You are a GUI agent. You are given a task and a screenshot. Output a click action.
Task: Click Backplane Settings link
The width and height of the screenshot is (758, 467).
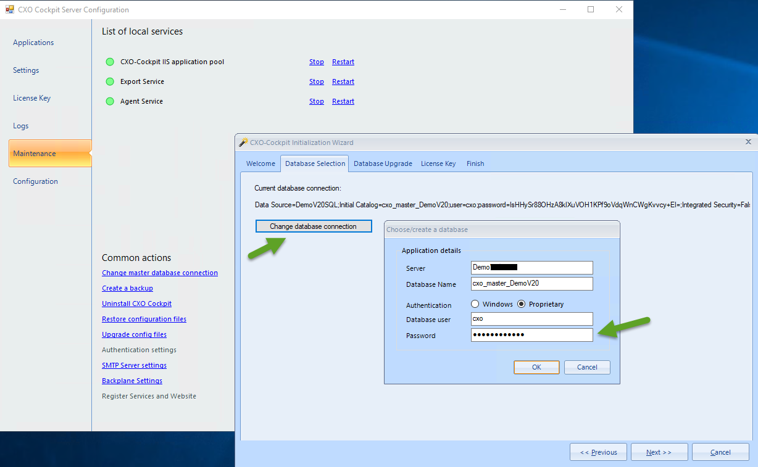[132, 381]
